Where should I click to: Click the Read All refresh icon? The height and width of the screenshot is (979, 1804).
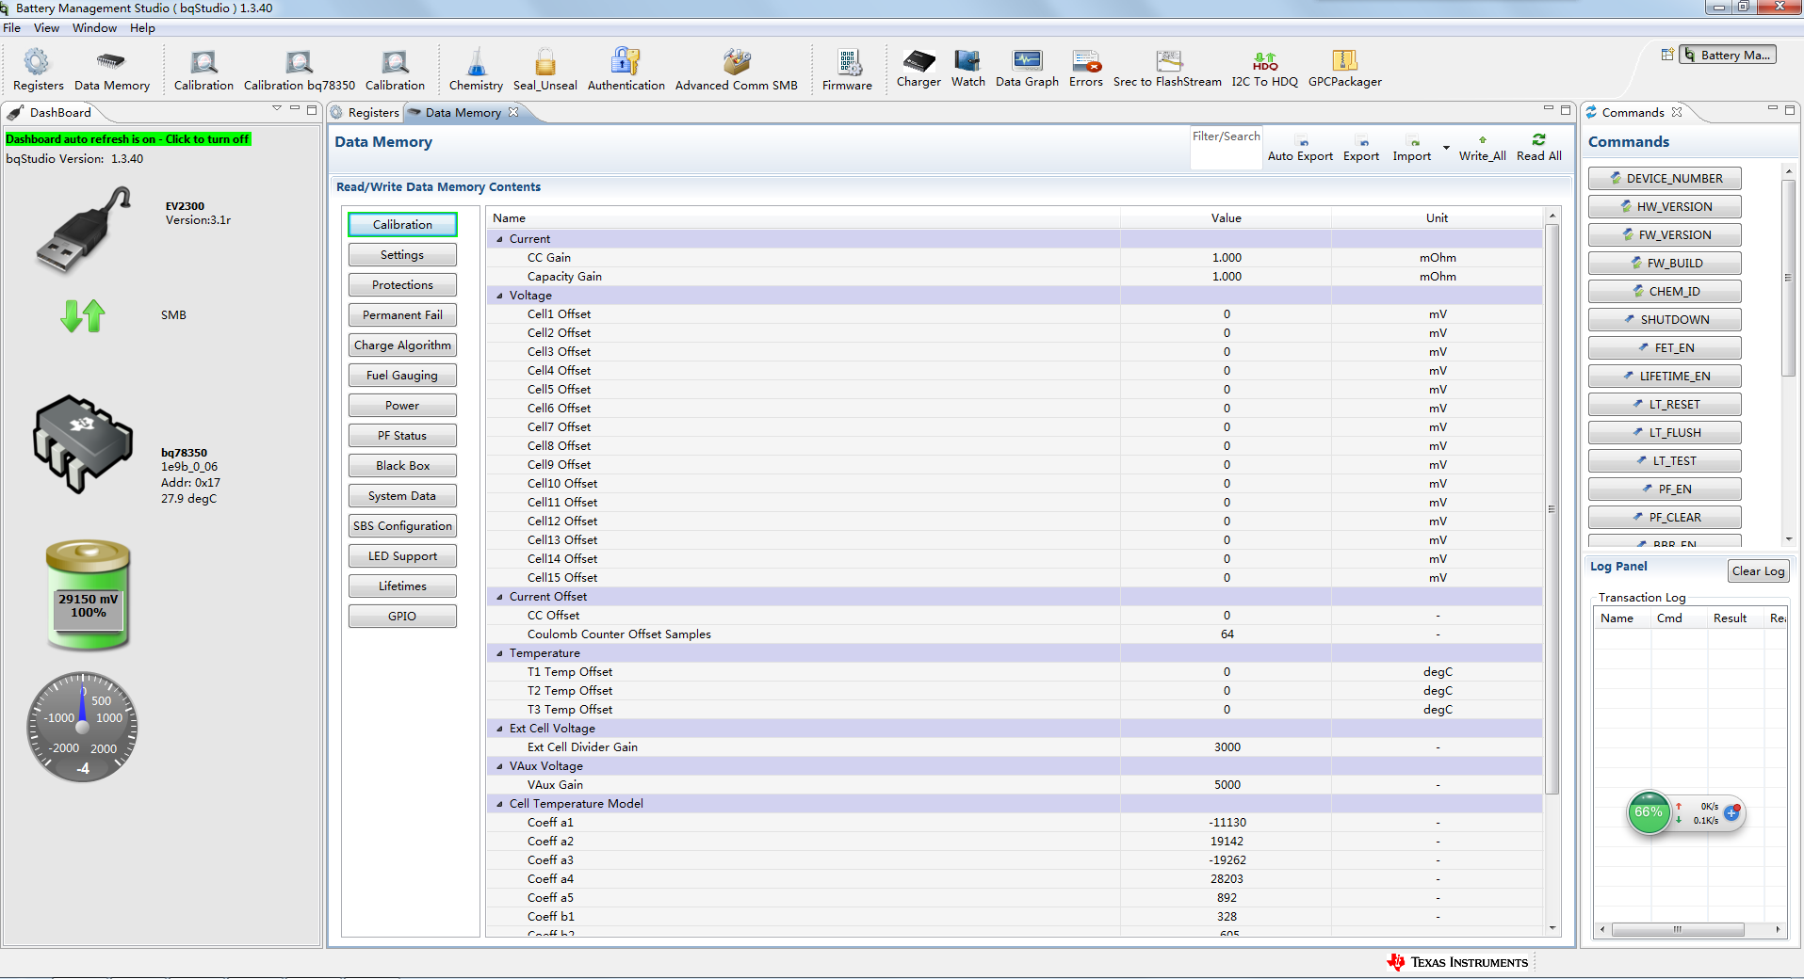[x=1538, y=140]
